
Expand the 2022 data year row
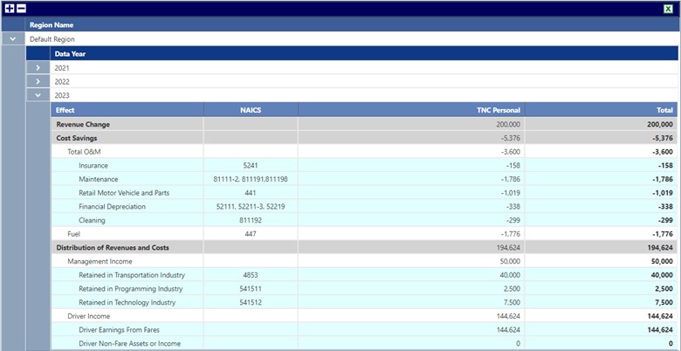[38, 81]
